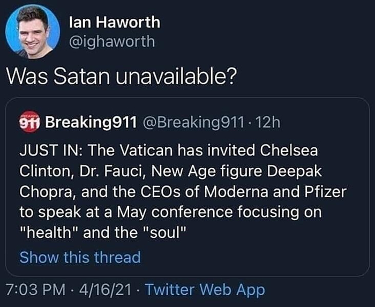
Task: Click "Show this thread"
Action: point(80,257)
